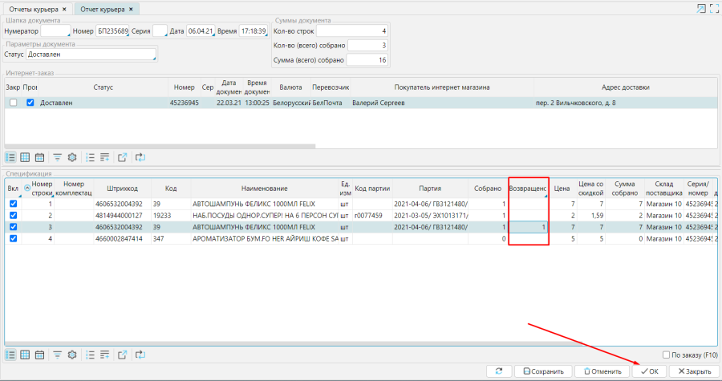Open settings gear in Спецификация toolbar
The height and width of the screenshot is (381, 722).
[x=72, y=355]
